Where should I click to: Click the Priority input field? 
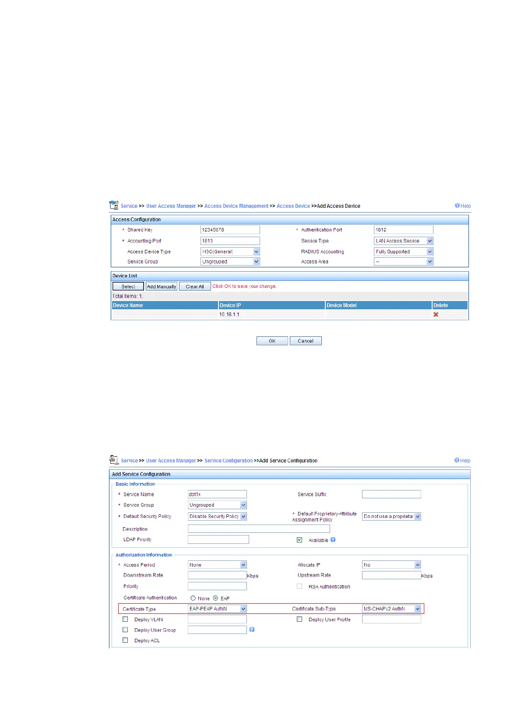[x=218, y=586]
